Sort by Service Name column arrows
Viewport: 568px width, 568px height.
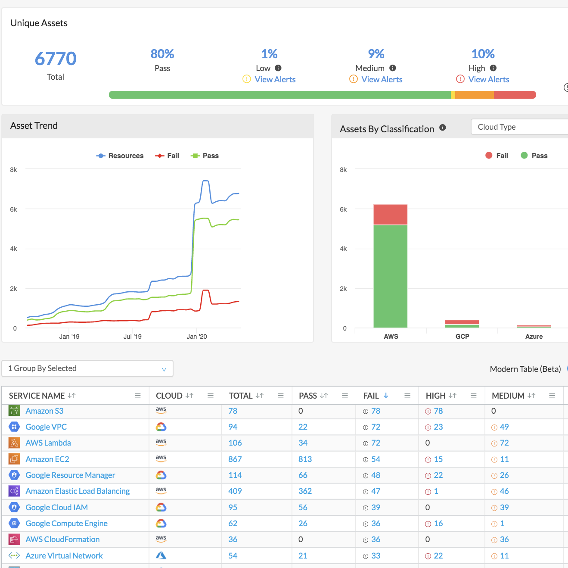pyautogui.click(x=71, y=396)
